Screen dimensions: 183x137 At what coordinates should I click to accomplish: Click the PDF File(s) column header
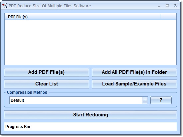coord(83,17)
